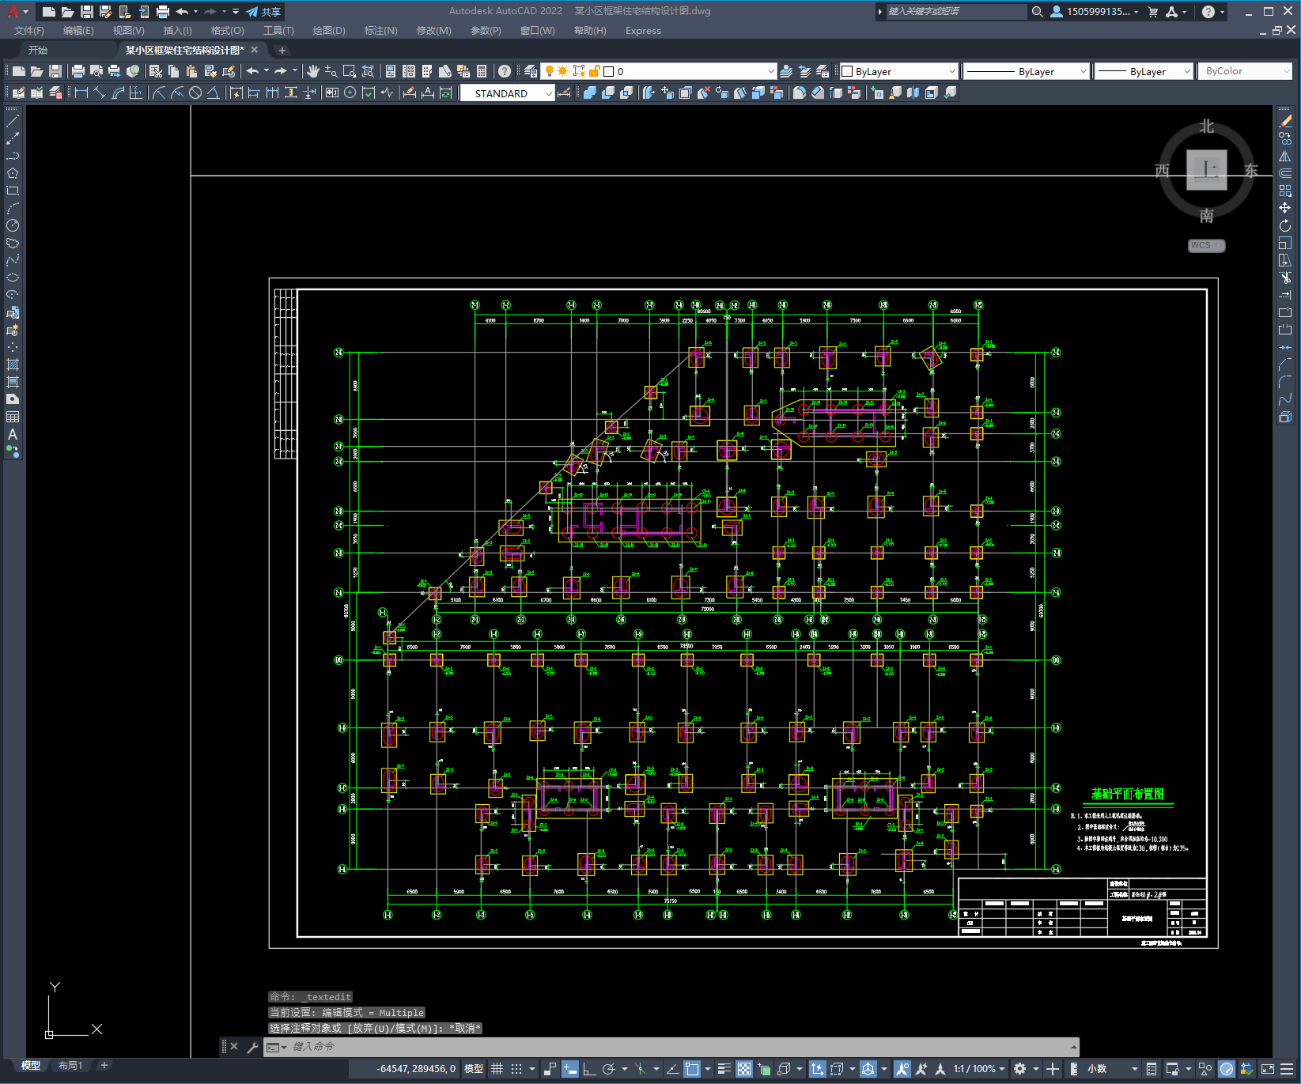Pick the Hatch tool in left toolbar

(13, 364)
